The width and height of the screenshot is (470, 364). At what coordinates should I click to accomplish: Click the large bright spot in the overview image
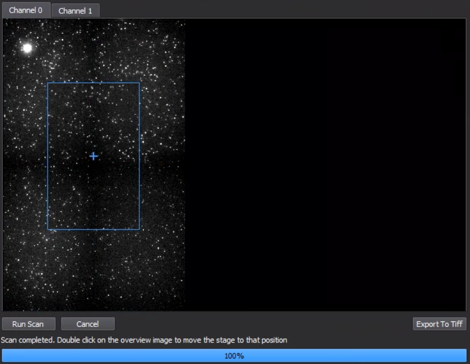pos(27,48)
